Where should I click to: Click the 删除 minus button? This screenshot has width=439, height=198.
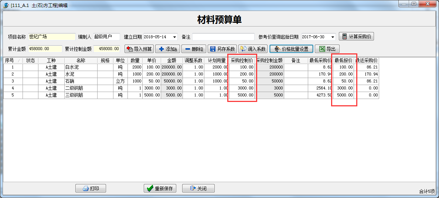(193, 49)
